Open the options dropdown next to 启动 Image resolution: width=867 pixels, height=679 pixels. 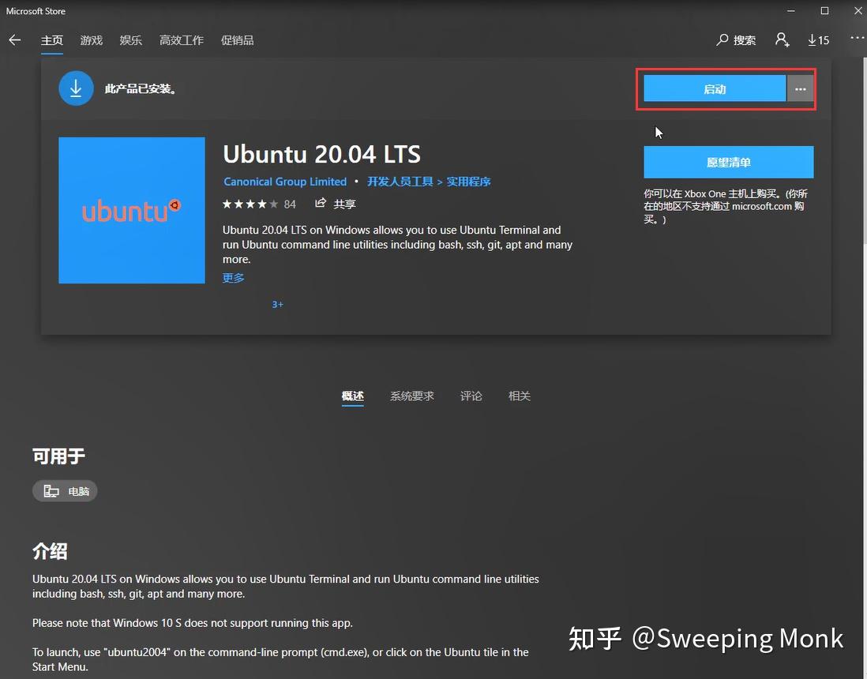coord(800,88)
